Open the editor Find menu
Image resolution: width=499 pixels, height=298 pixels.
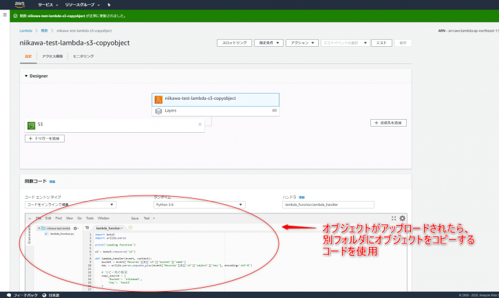pos(59,218)
